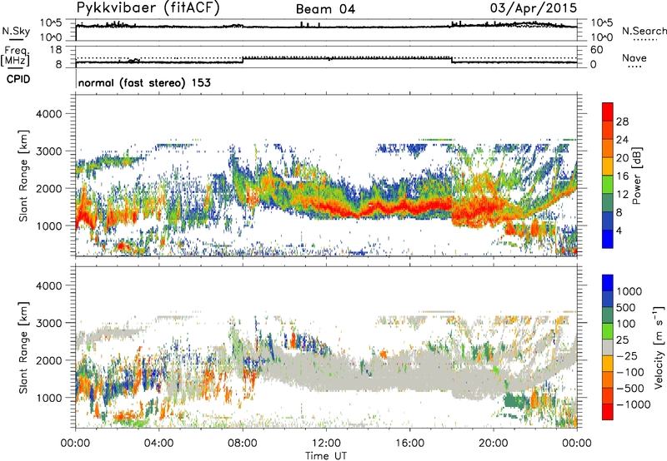Click the "N.Sky" legend label
The width and height of the screenshot is (667, 461).
coord(16,31)
